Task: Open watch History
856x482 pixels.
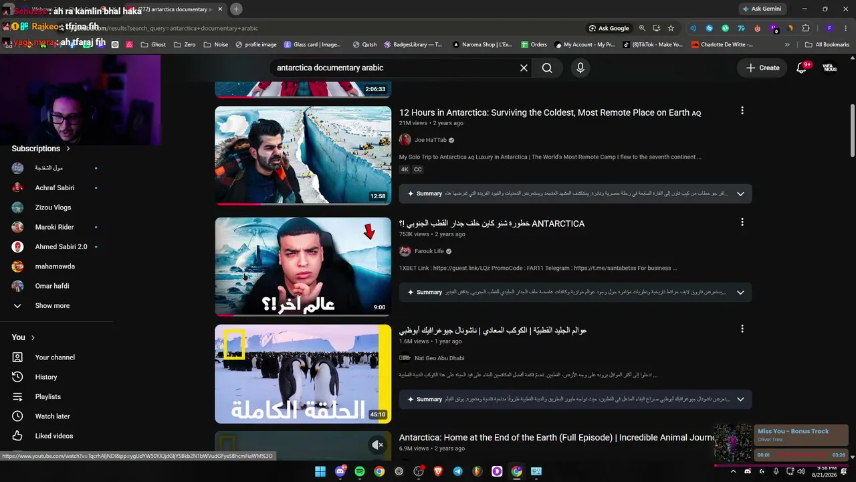Action: coord(46,377)
